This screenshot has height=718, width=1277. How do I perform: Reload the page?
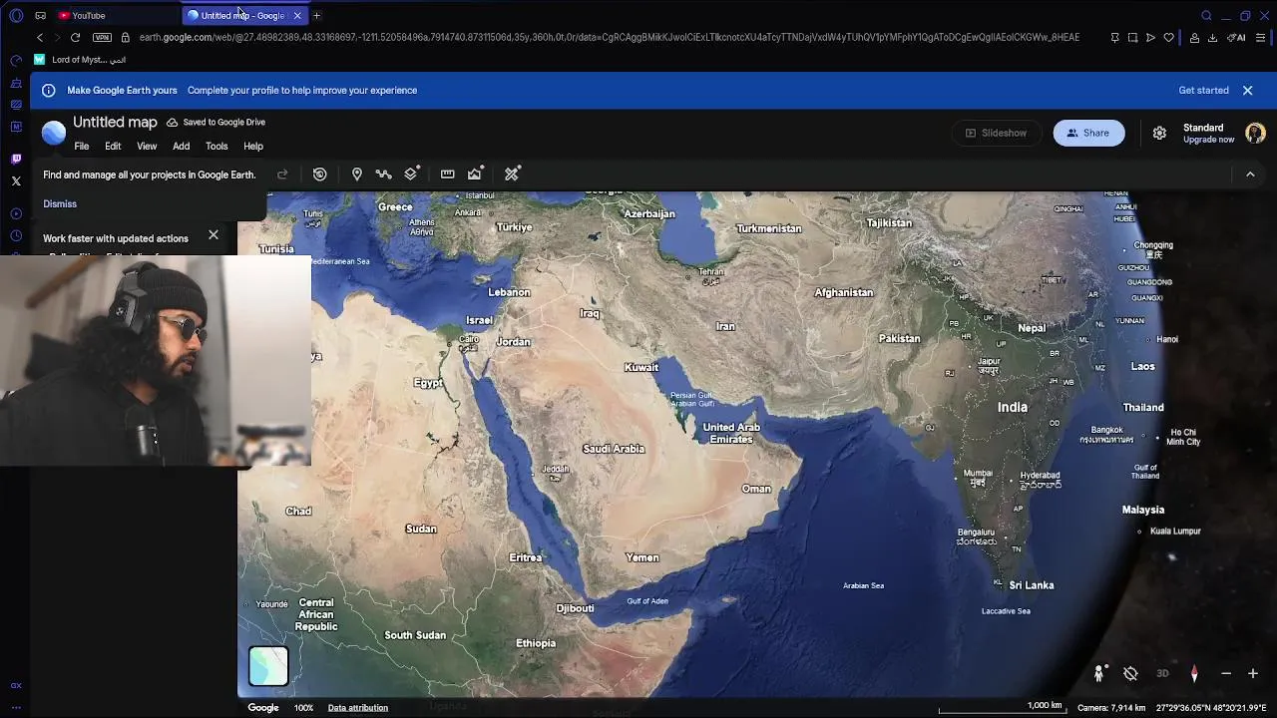[75, 37]
